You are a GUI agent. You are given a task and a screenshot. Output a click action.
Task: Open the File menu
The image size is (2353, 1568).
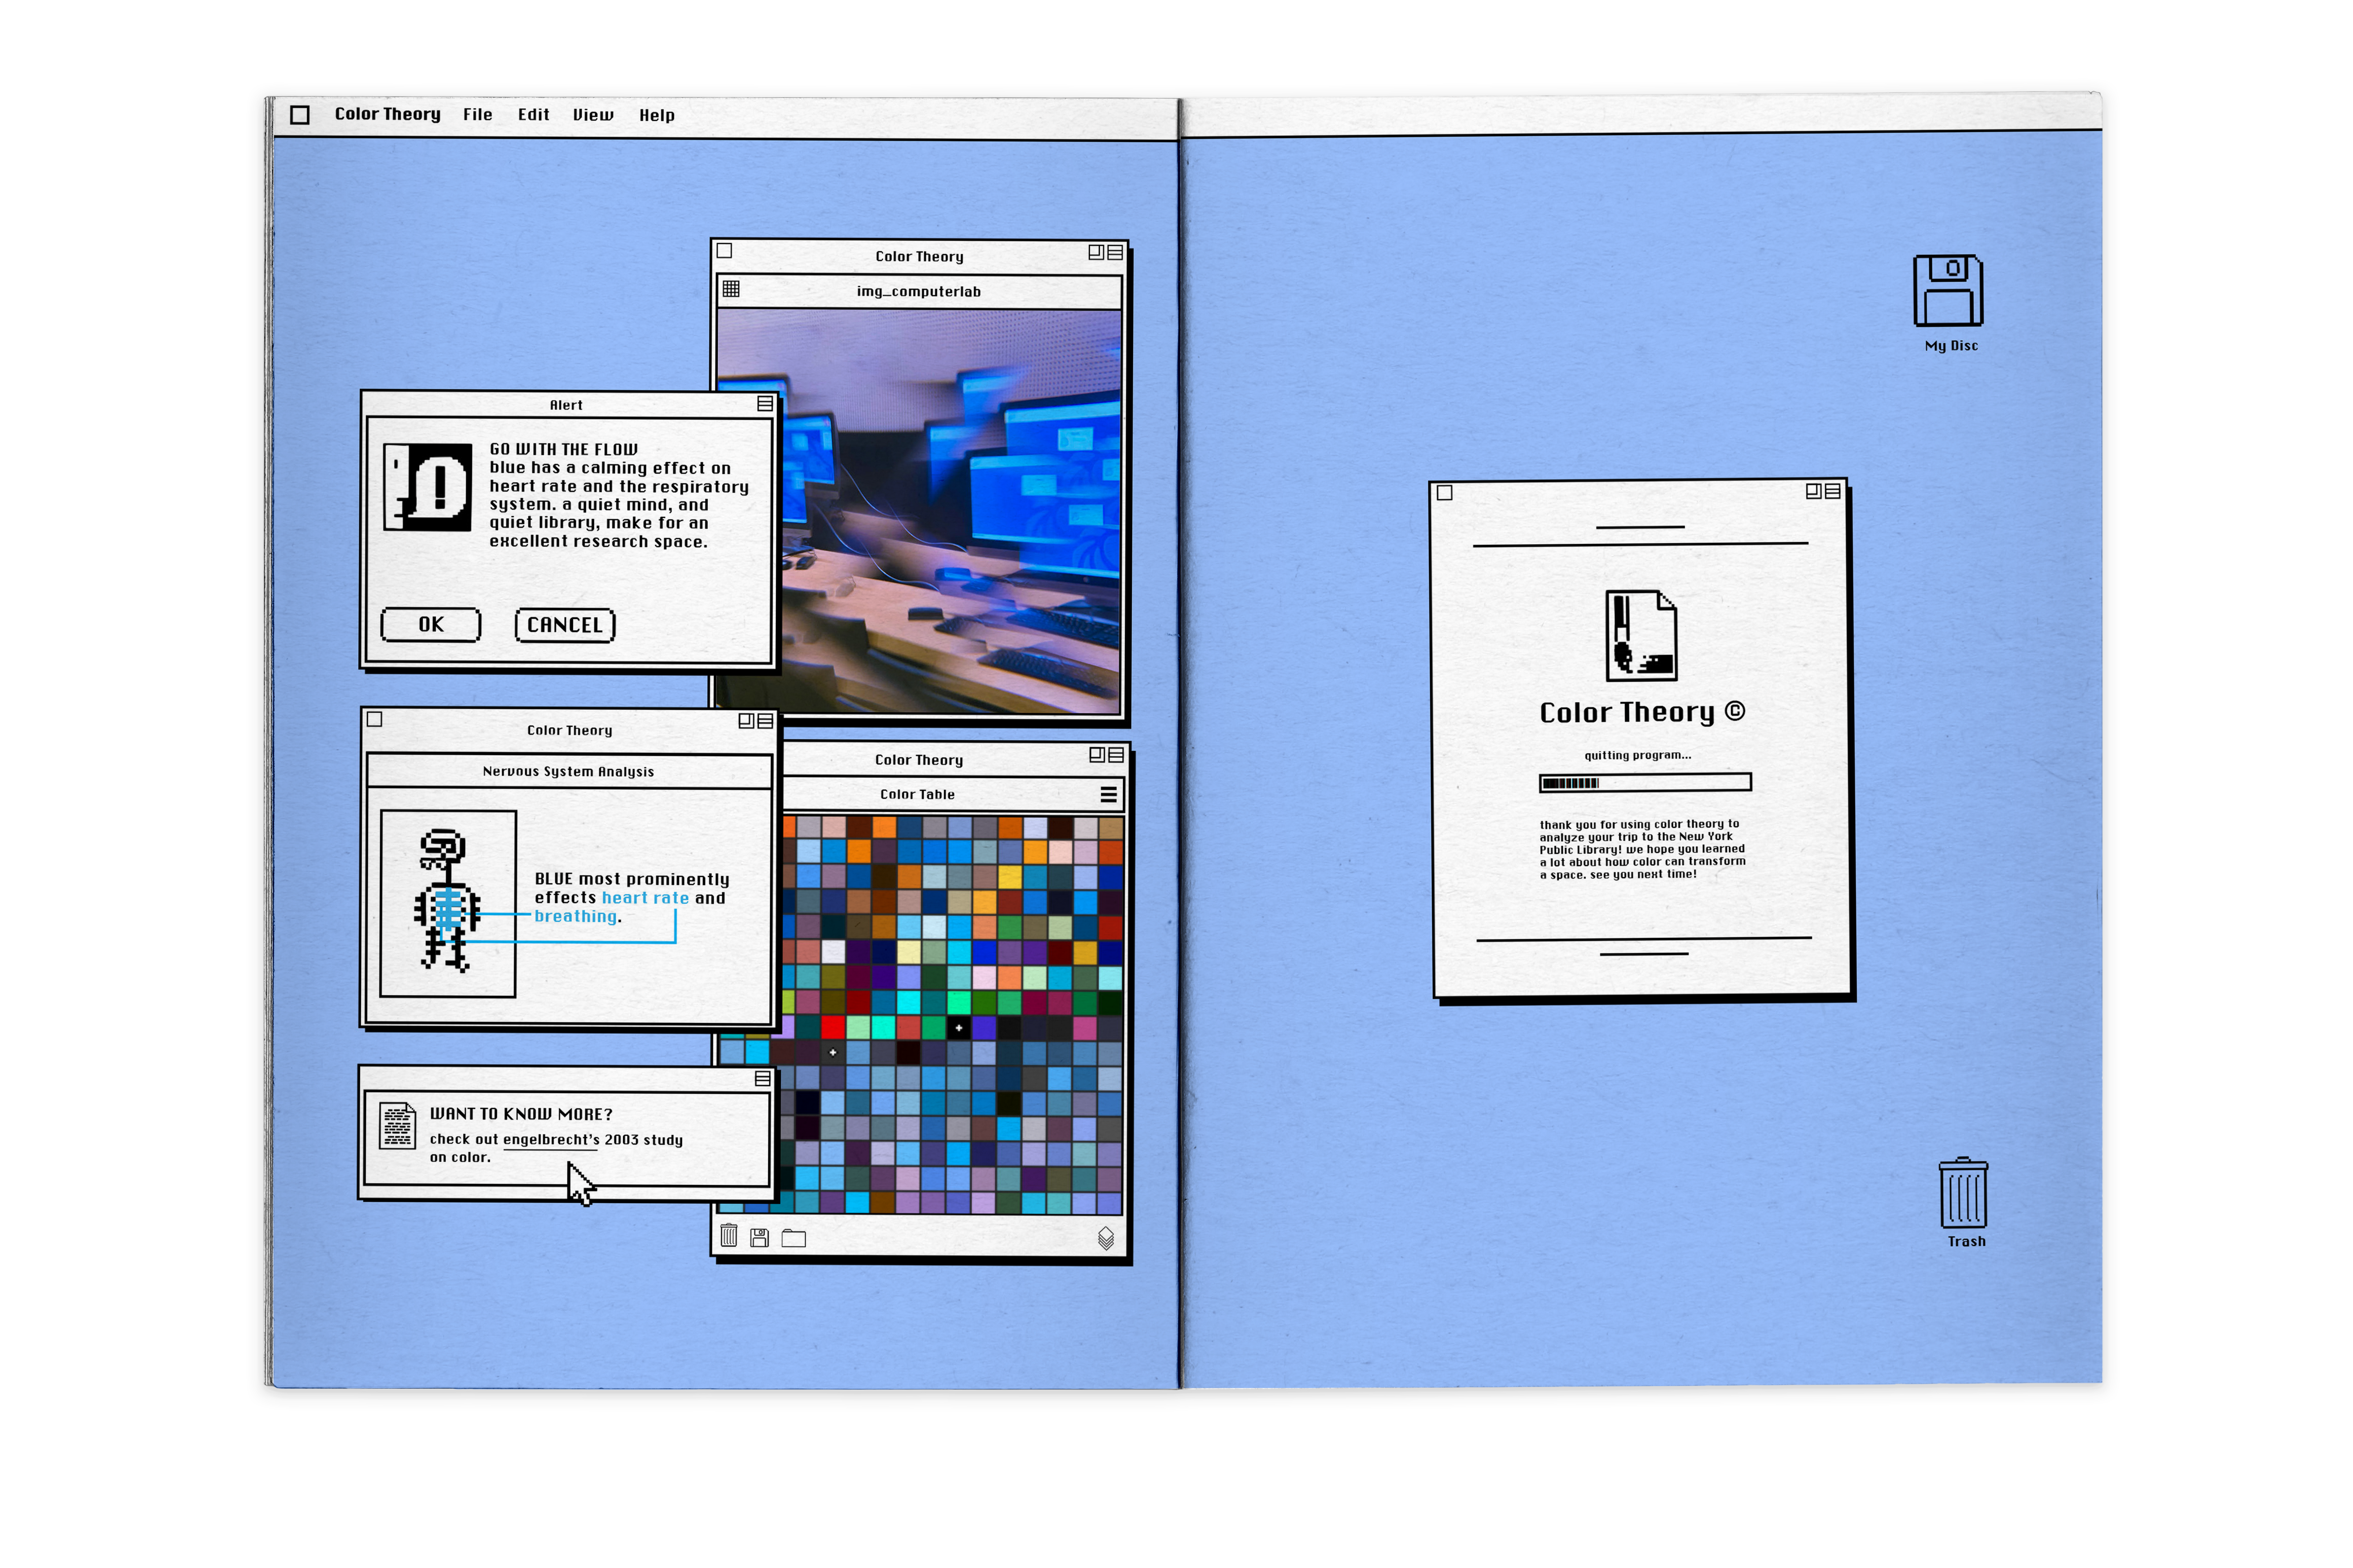pyautogui.click(x=477, y=115)
